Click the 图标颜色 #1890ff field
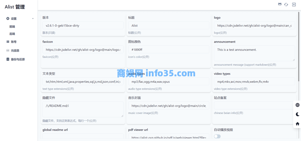Viewport: 301px width, 141px height. click(169, 50)
